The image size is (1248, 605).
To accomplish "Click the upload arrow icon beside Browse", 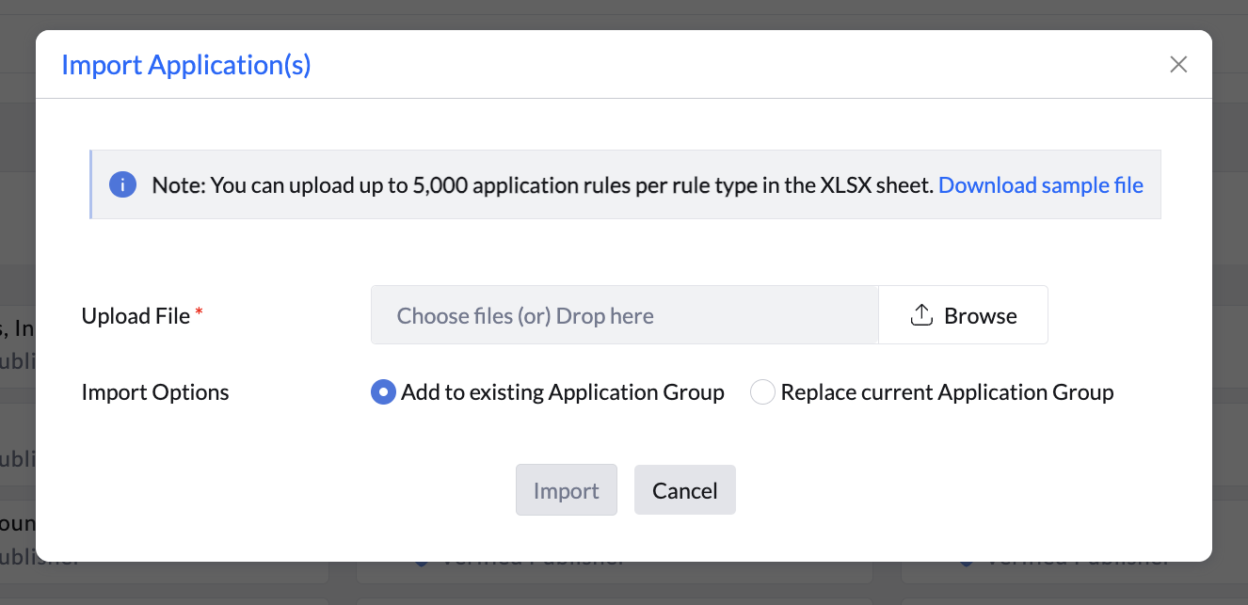I will tap(921, 316).
